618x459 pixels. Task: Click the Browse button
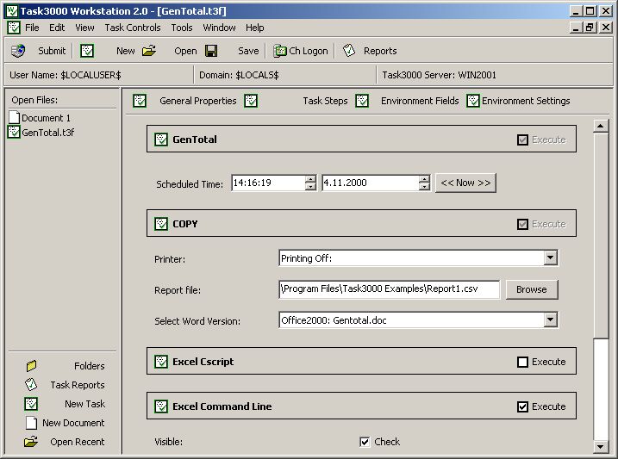coord(531,289)
